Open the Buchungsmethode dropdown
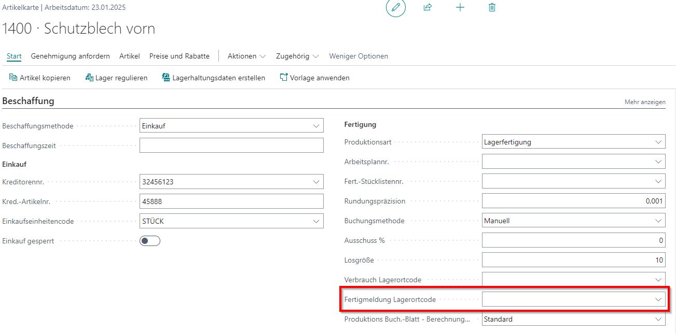Viewport: 676px width, 333px height. 658,221
